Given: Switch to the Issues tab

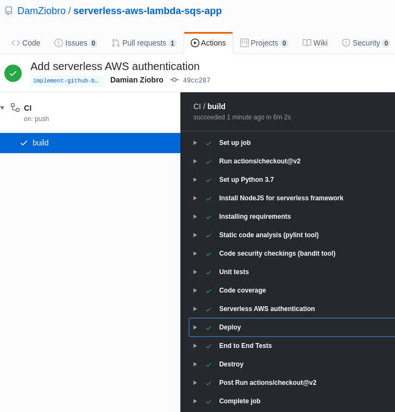Looking at the screenshot, I should click(x=76, y=43).
